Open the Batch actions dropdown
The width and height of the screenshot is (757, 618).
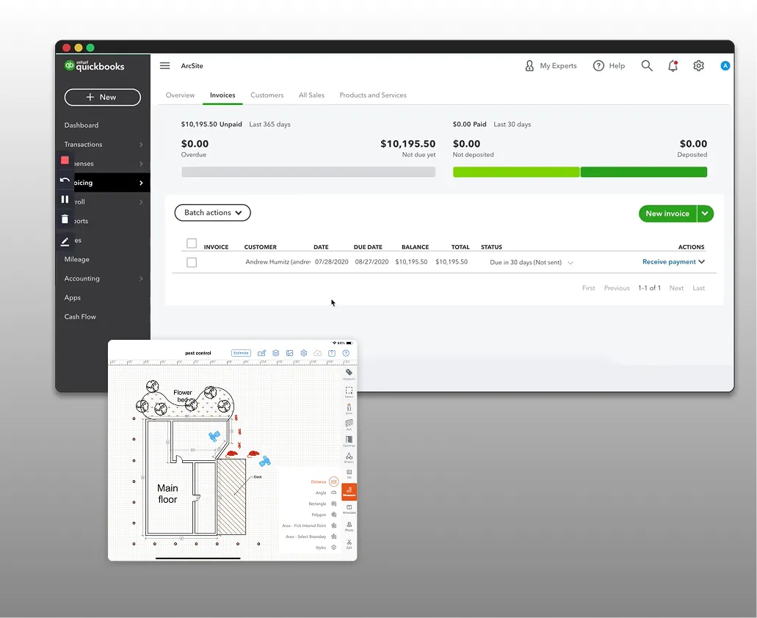pyautogui.click(x=212, y=213)
